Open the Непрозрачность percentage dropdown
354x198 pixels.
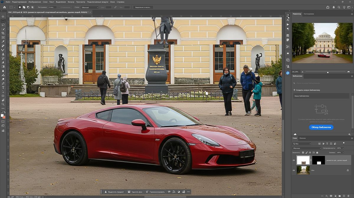[x=343, y=148]
